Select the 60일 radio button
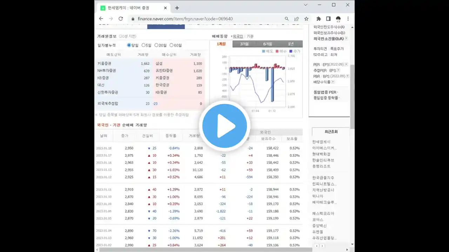449x252 pixels. 171,45
